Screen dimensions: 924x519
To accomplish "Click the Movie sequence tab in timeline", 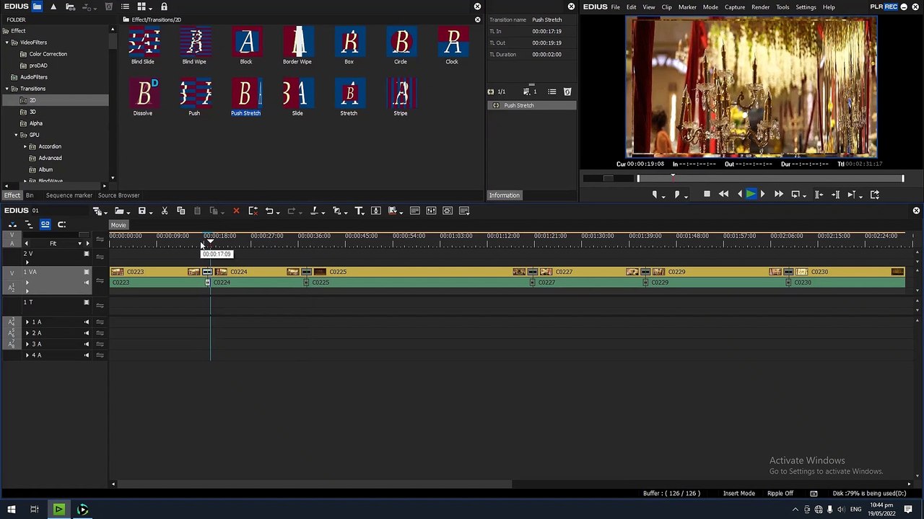I will pos(118,225).
